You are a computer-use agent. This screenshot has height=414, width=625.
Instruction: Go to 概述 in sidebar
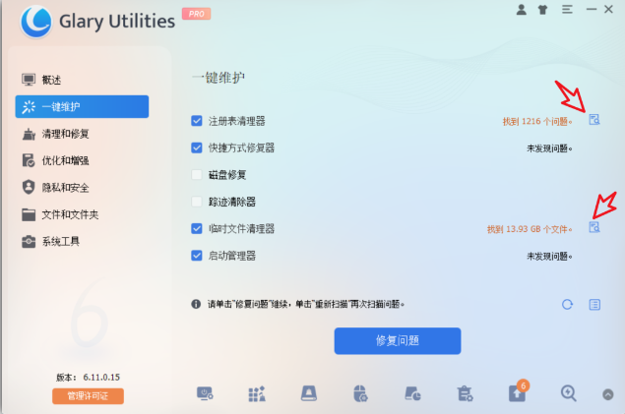click(82, 80)
